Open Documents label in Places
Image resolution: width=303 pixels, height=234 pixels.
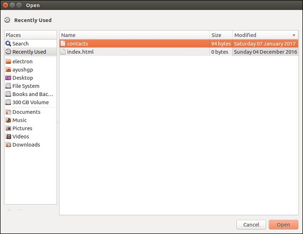coord(26,112)
